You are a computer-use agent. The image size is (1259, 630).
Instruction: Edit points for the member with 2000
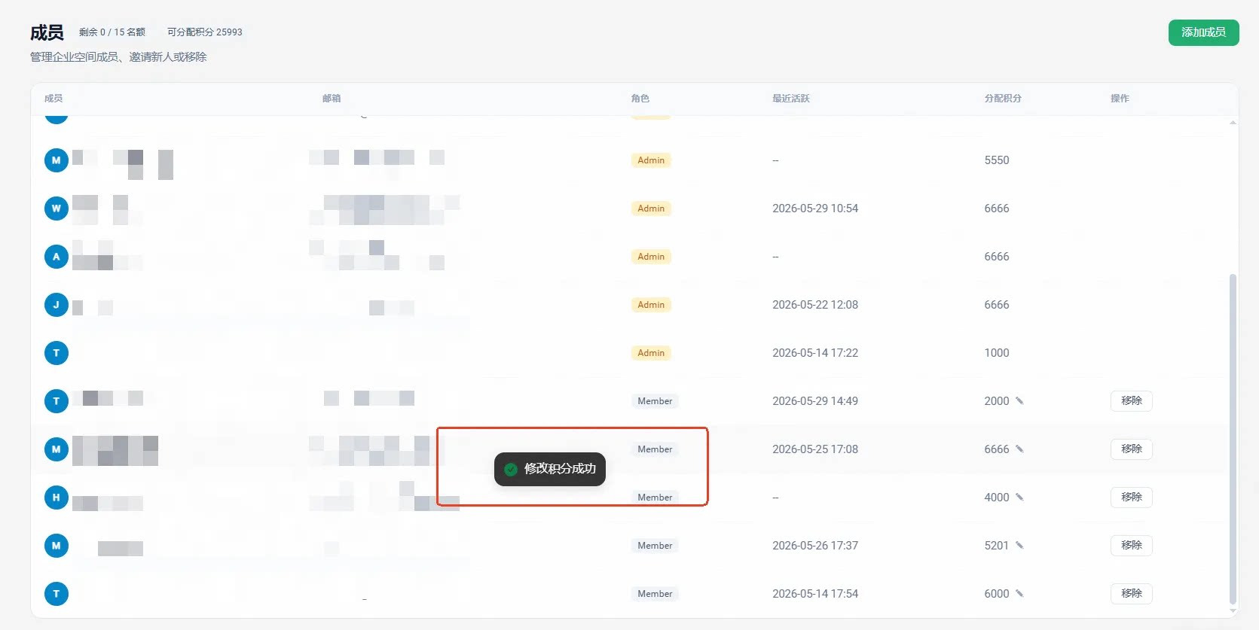1019,401
